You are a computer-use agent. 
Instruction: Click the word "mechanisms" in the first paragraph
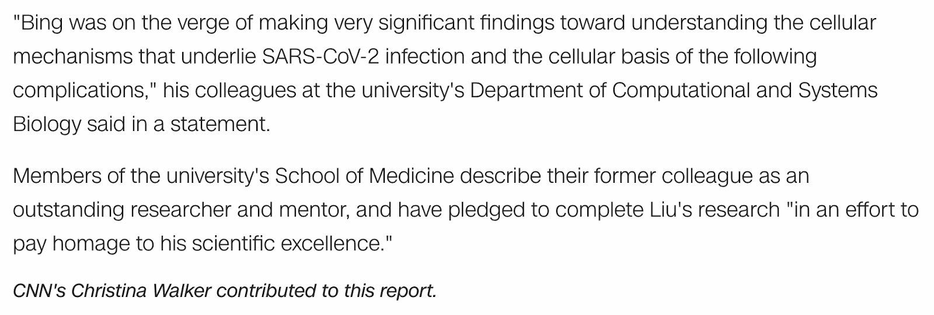[x=72, y=56]
